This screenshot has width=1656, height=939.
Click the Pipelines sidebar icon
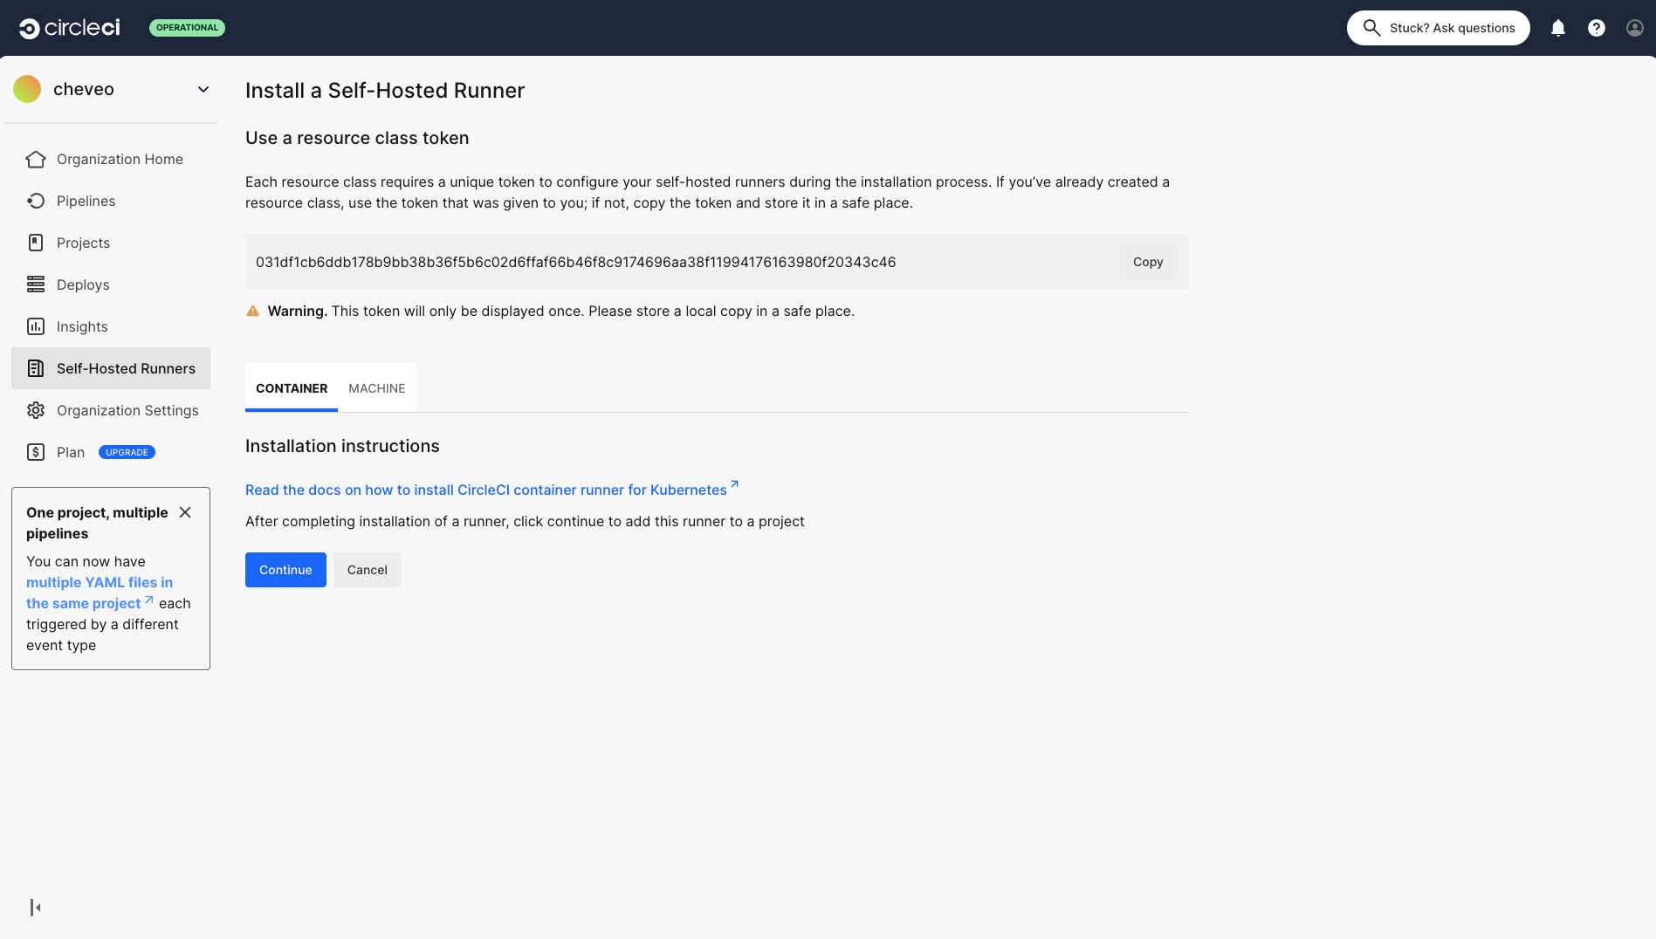pyautogui.click(x=36, y=201)
